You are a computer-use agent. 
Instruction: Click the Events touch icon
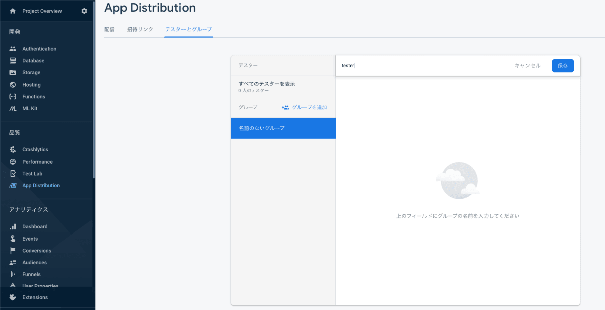coord(13,239)
